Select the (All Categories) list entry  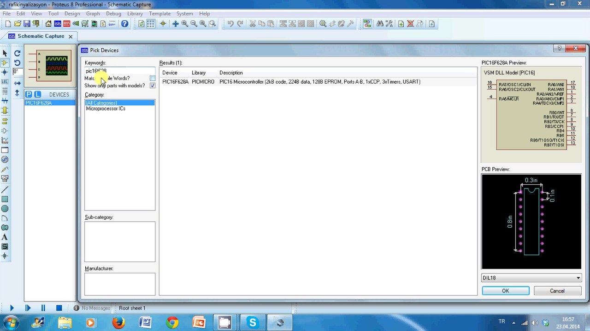(120, 103)
